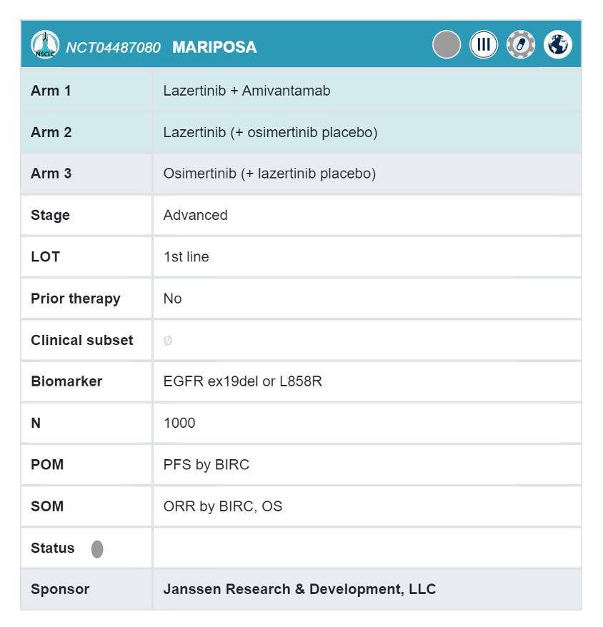Open the NCT04487080 trial identifier link

click(113, 48)
